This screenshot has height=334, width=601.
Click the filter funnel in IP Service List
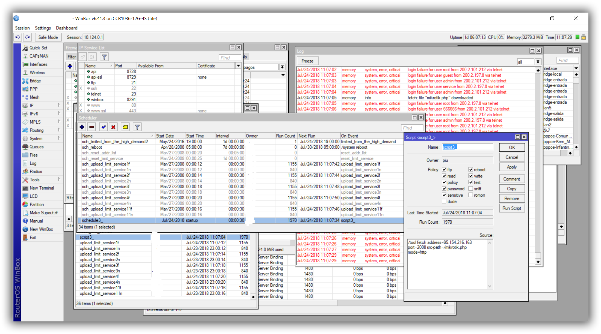[104, 57]
